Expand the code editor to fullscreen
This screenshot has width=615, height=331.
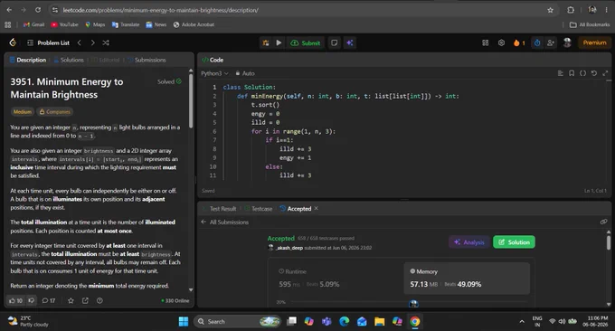(605, 73)
